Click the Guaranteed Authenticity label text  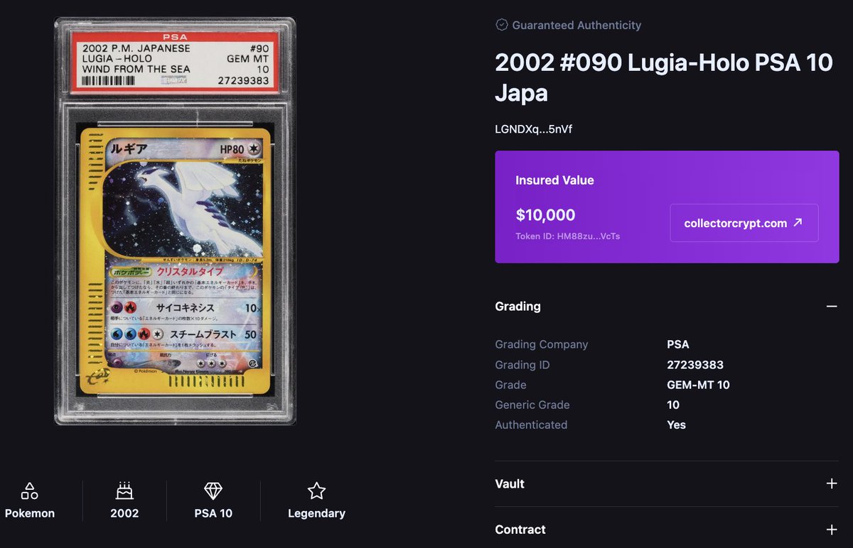click(x=576, y=25)
